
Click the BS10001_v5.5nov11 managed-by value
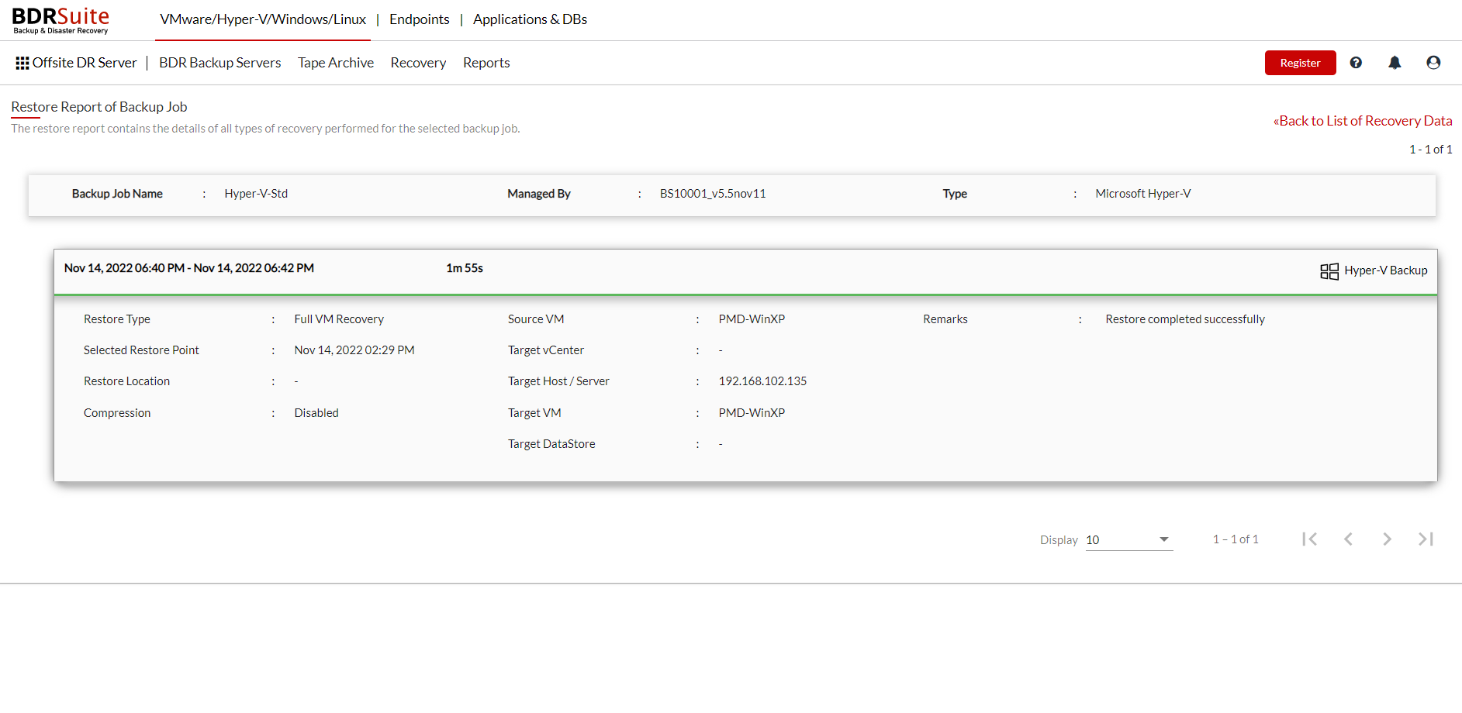[x=713, y=194]
